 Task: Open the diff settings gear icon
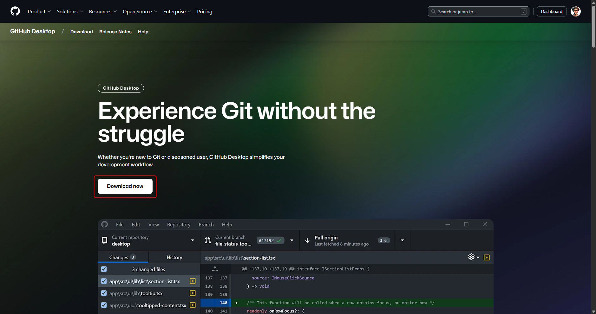pos(471,257)
